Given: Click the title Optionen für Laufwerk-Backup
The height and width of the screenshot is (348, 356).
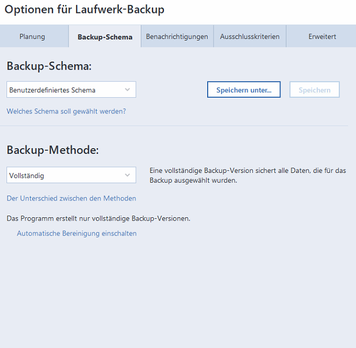Looking at the screenshot, I should pyautogui.click(x=85, y=10).
